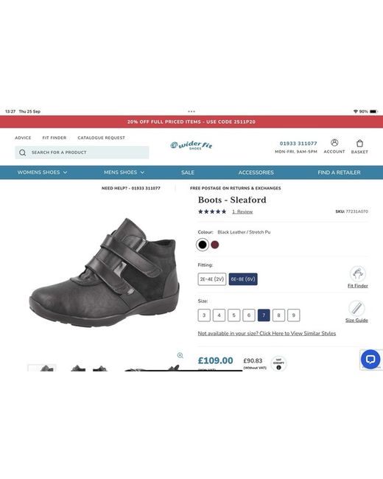Open the Account profile icon
Screen dimensions: 383x479
(x=334, y=143)
